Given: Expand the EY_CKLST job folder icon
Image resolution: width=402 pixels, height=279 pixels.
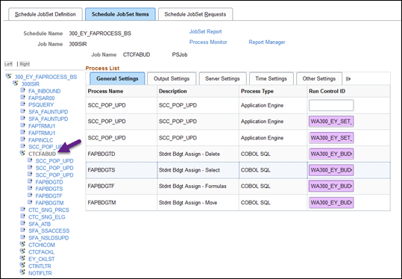Looking at the screenshot, I should point(23,258).
